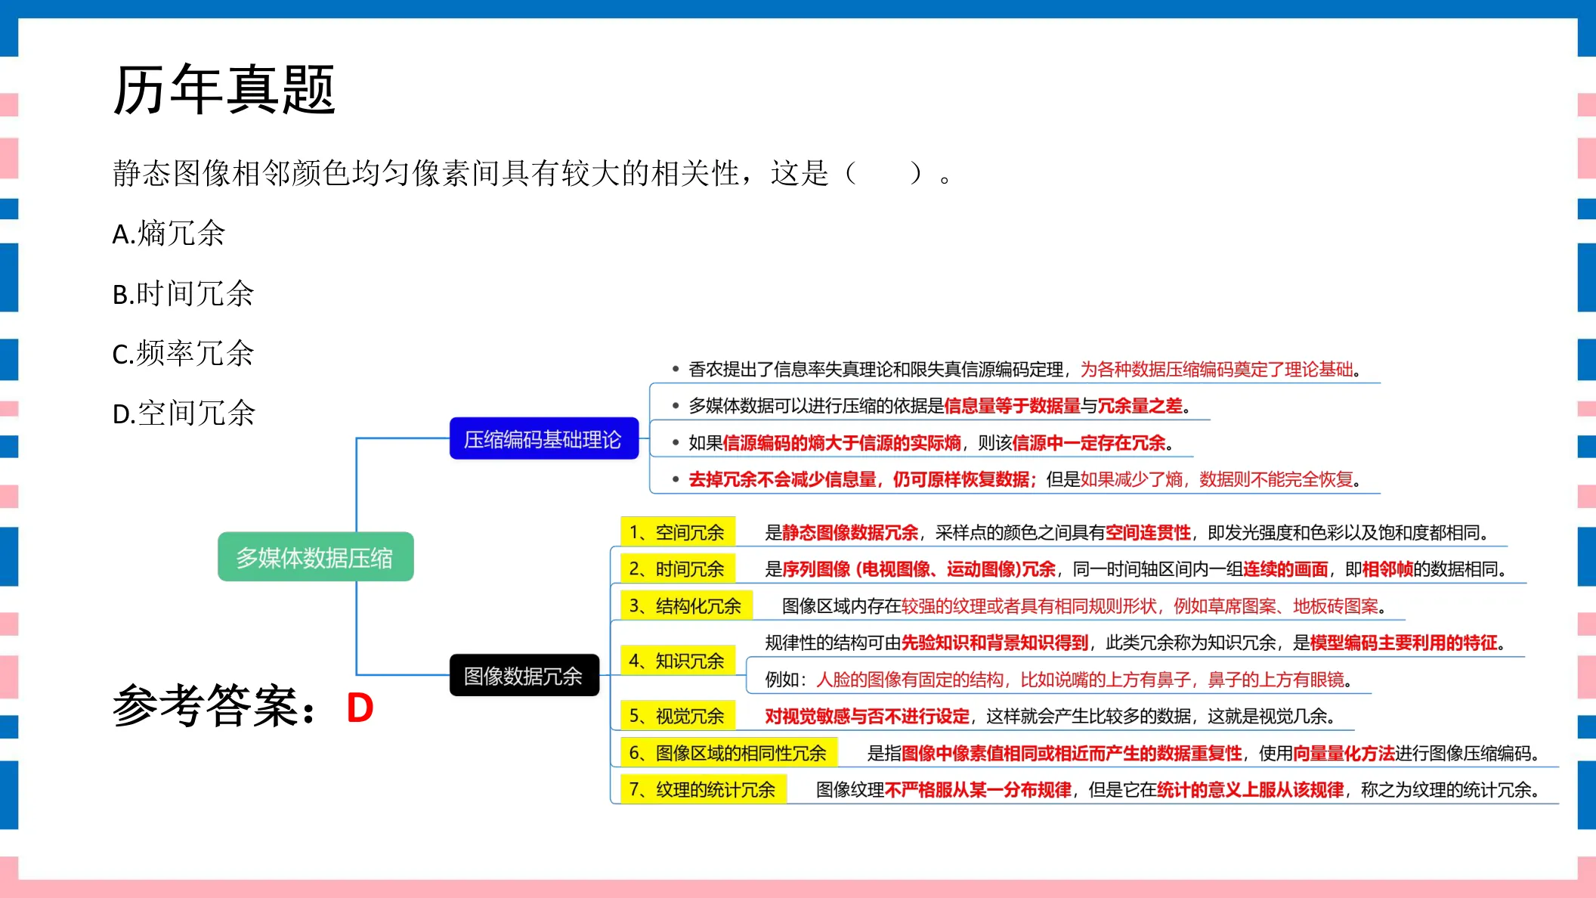Click the yellow 1、空间冗余 label
The image size is (1596, 898).
tap(678, 532)
